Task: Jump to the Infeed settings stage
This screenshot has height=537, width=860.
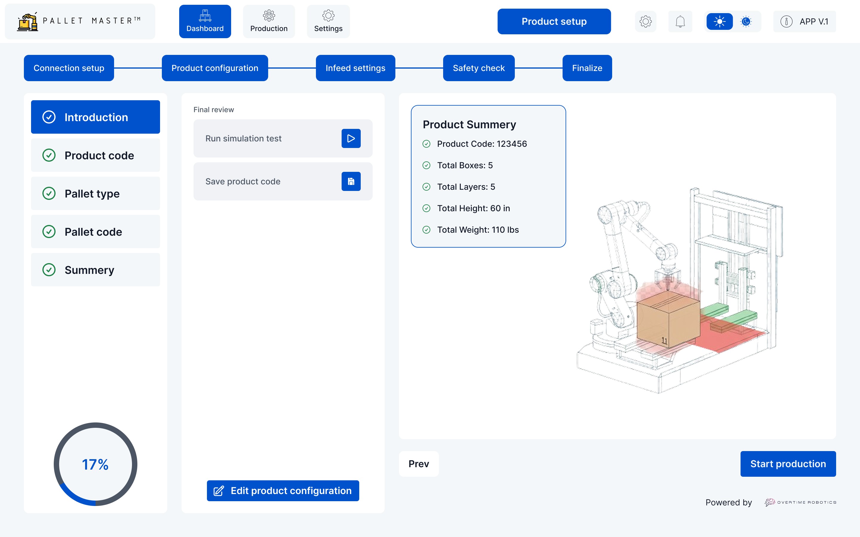Action: tap(355, 68)
